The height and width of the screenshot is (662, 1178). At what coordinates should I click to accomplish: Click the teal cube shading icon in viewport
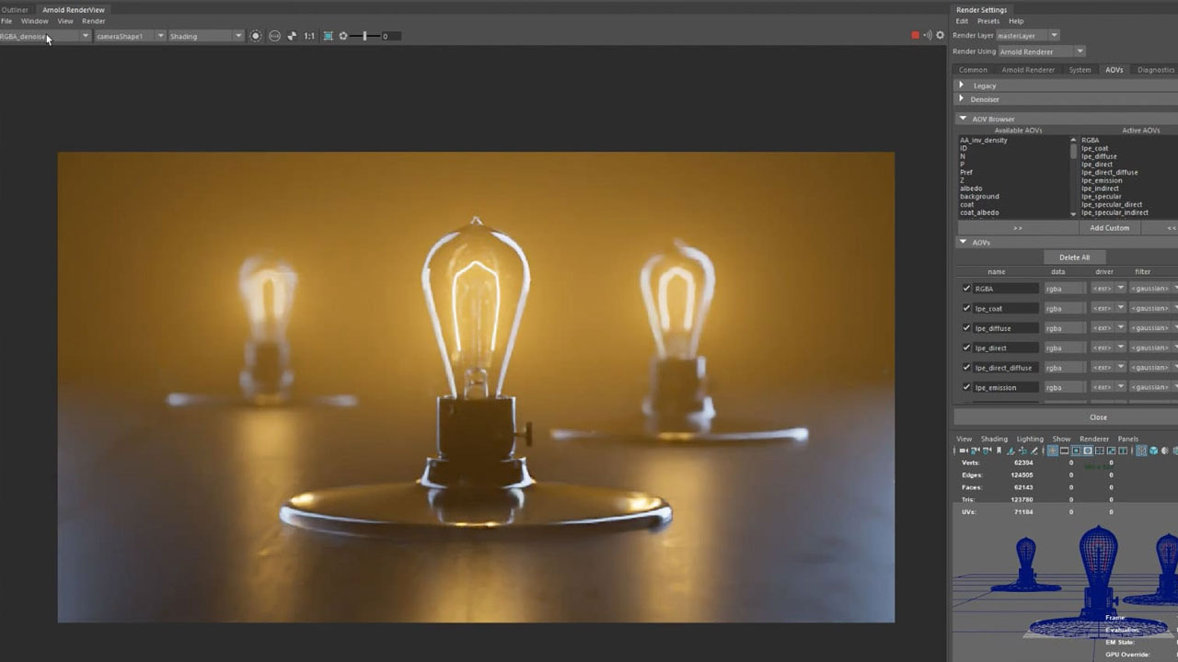(x=1153, y=451)
